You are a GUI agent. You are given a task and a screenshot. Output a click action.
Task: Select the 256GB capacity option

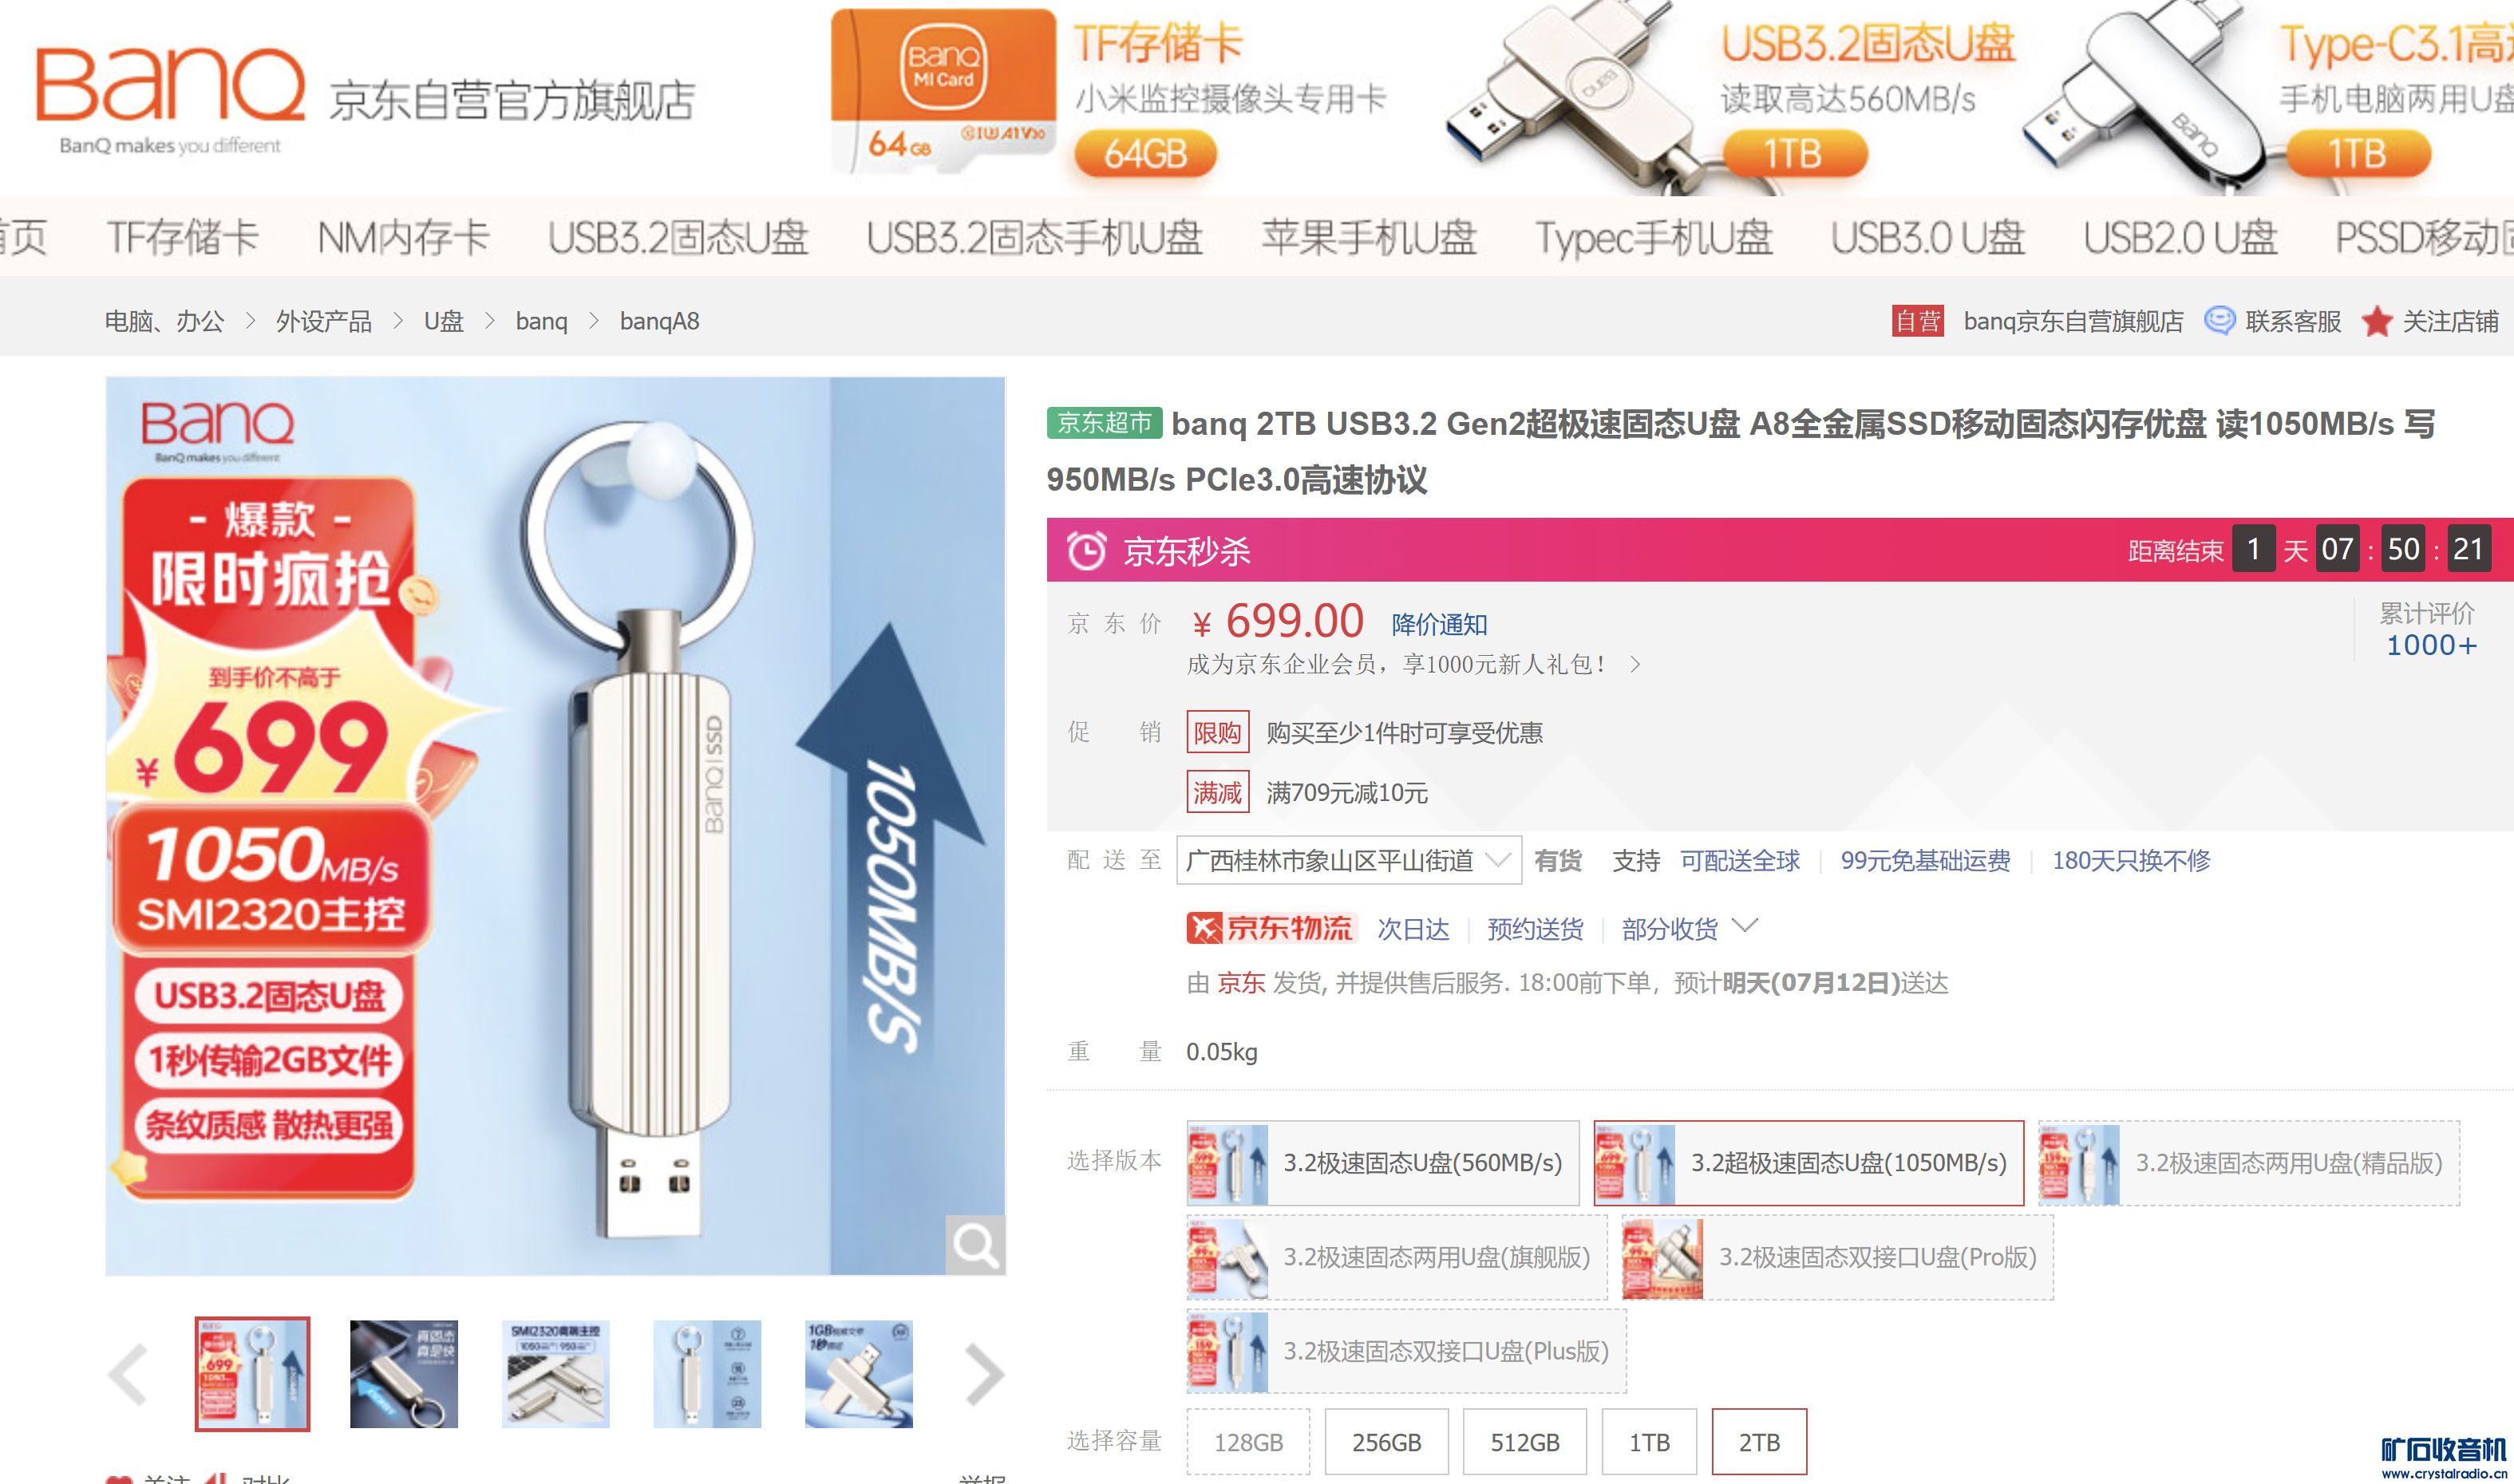[1386, 1442]
